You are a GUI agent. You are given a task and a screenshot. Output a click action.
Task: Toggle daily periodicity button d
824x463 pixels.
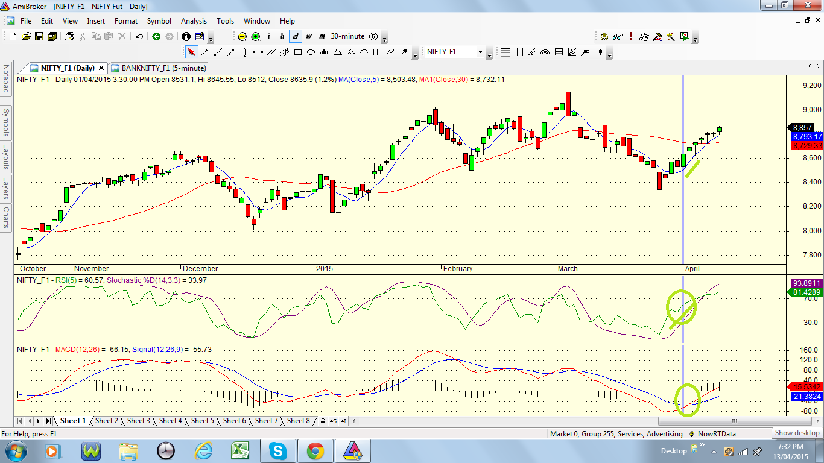296,36
